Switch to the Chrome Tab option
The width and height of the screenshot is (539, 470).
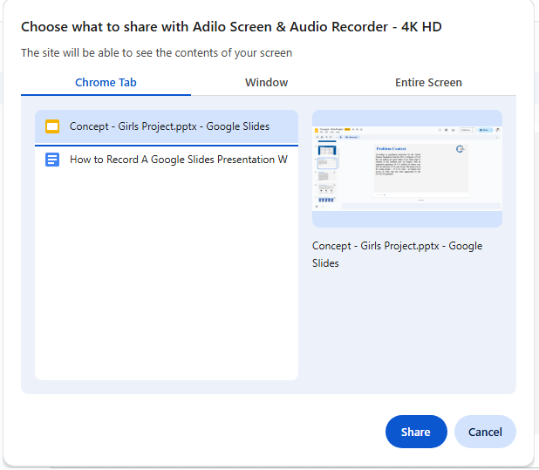pyautogui.click(x=106, y=83)
